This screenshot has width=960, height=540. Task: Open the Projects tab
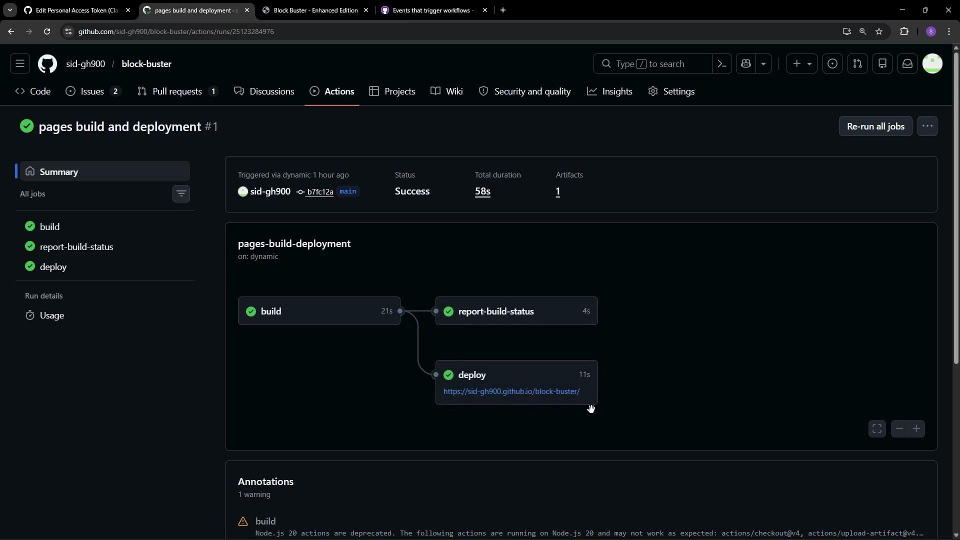[392, 91]
